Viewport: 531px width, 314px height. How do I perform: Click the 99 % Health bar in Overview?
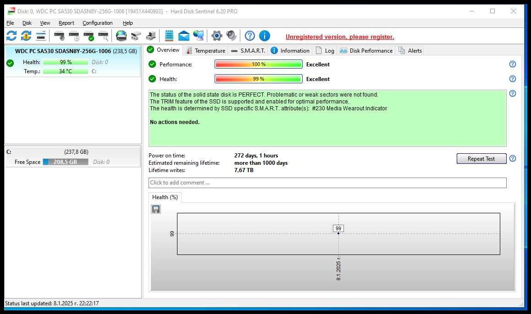click(258, 79)
